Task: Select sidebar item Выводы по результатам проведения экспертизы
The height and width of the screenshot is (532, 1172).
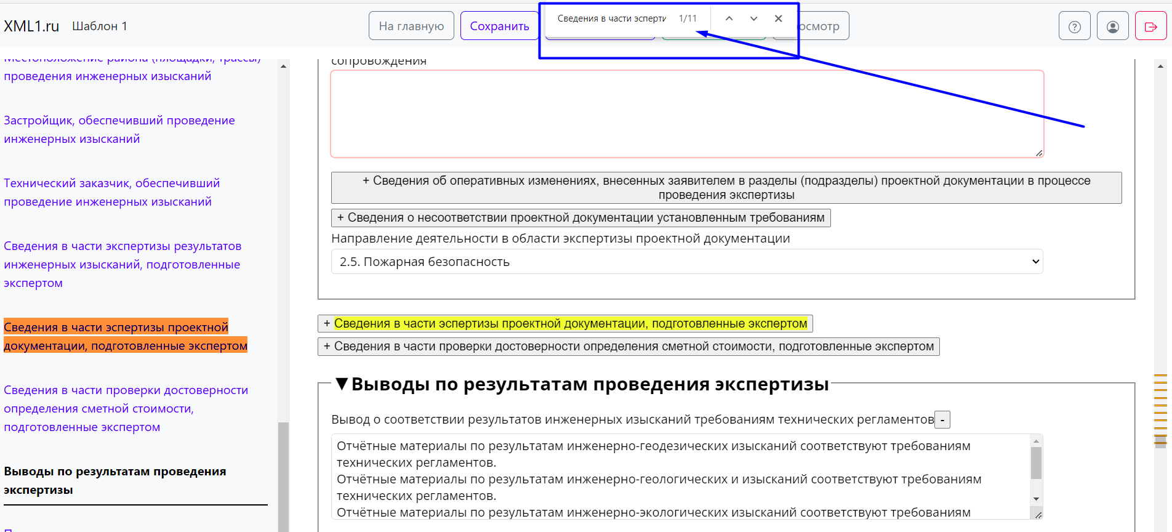Action: pos(114,480)
